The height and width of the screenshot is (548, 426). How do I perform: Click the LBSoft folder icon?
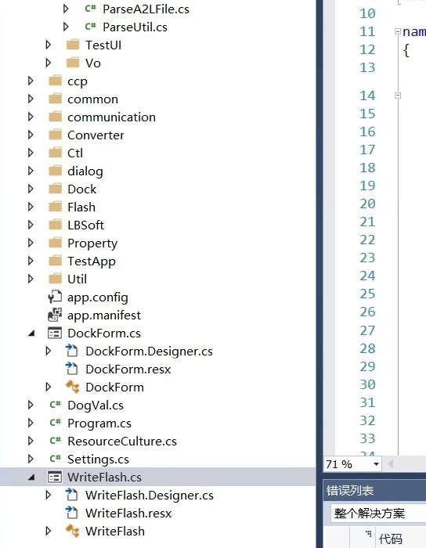click(x=56, y=225)
